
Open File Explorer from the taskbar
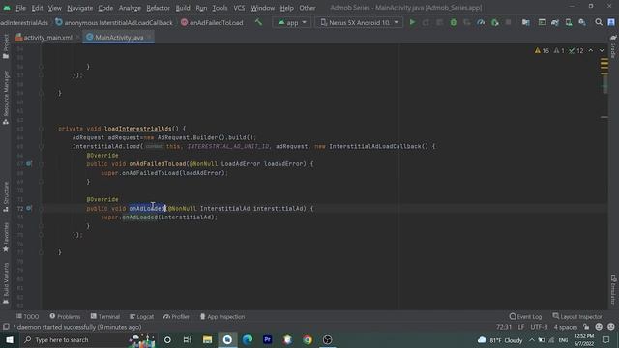pos(207,339)
